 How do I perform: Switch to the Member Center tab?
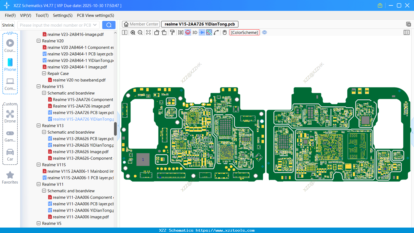pyautogui.click(x=141, y=24)
